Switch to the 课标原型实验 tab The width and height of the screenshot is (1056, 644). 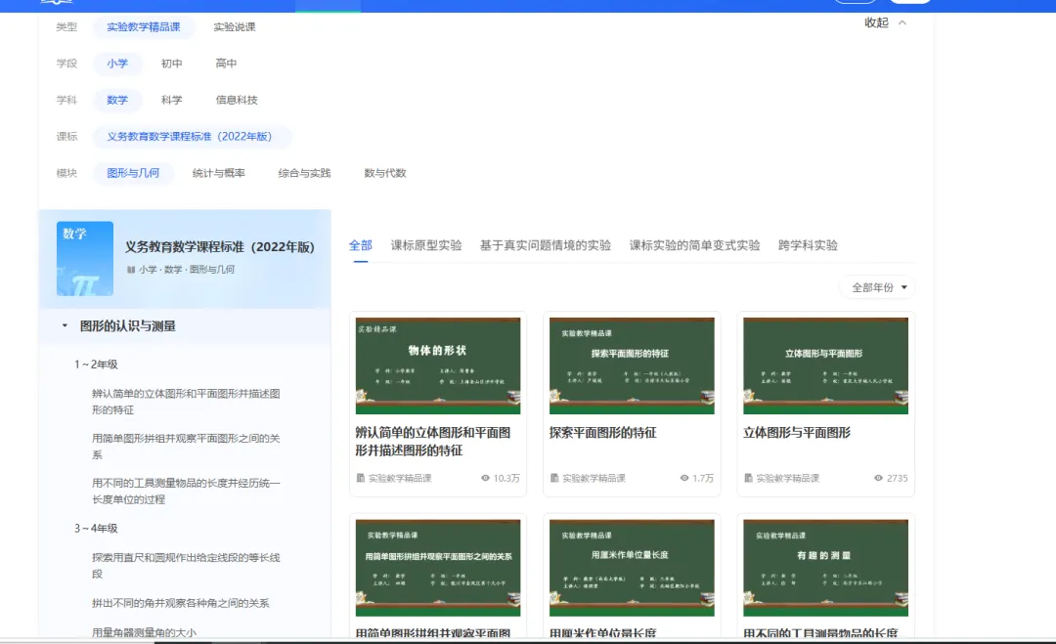426,245
